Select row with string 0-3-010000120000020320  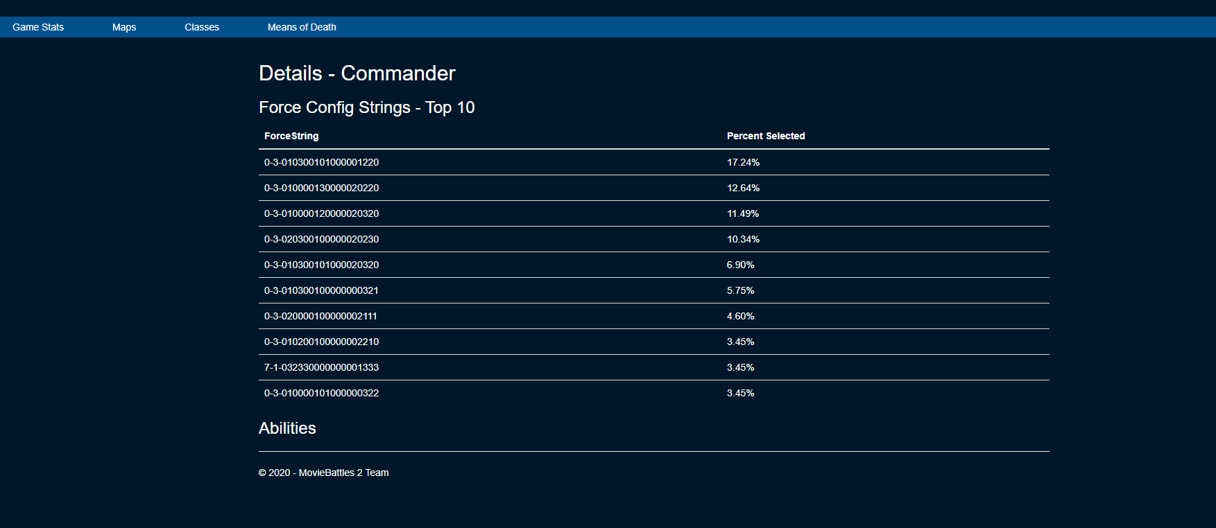click(321, 213)
